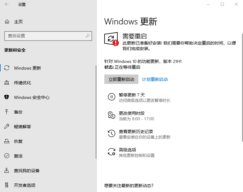Image resolution: width=243 pixels, height=192 pixels.
Task: Open 主页 home page entry
Action: click(x=18, y=22)
